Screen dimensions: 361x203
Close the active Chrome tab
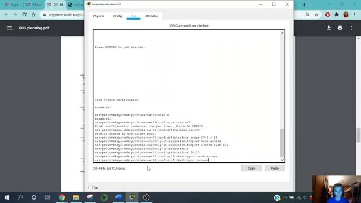[x=61, y=5]
